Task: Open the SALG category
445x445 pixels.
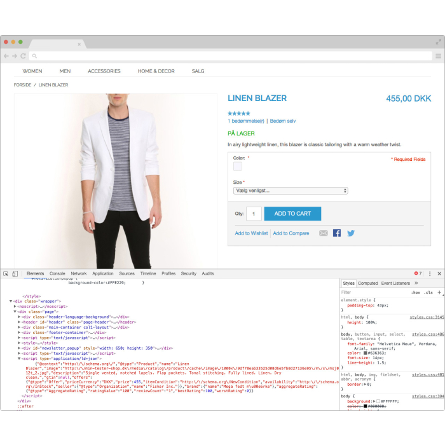Action: point(198,71)
